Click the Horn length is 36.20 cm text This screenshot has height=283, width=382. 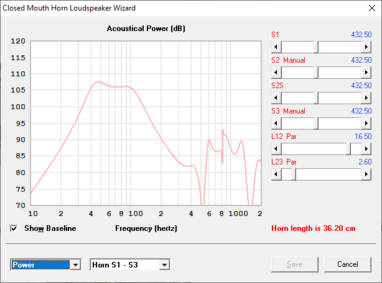314,228
